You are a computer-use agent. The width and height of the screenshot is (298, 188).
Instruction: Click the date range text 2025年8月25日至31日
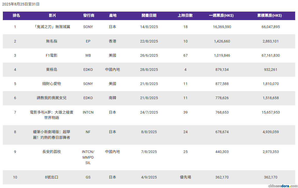click(21, 4)
